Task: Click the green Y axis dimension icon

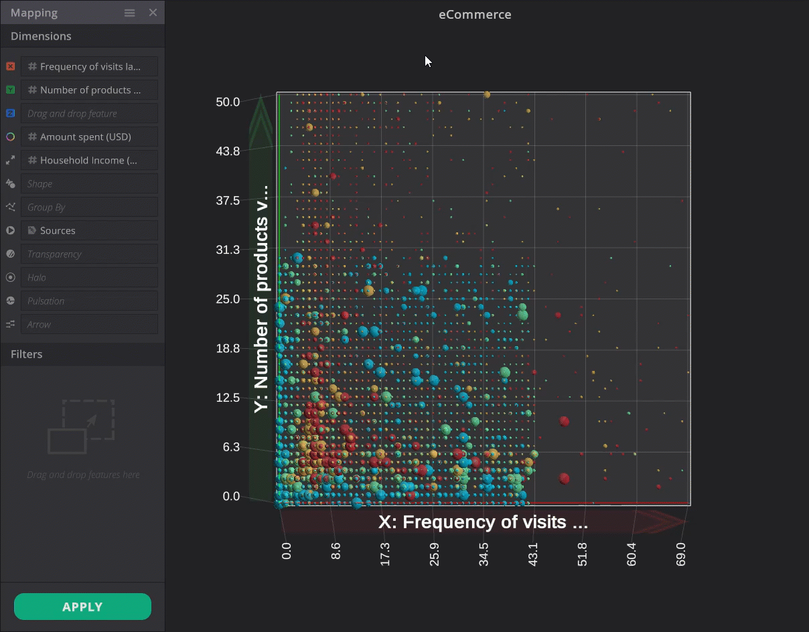Action: 10,90
